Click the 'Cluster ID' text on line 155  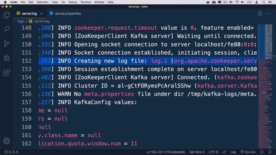[91, 86]
